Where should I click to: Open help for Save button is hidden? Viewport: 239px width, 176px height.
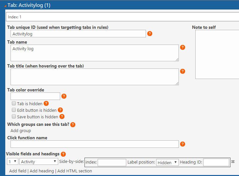click(x=62, y=117)
